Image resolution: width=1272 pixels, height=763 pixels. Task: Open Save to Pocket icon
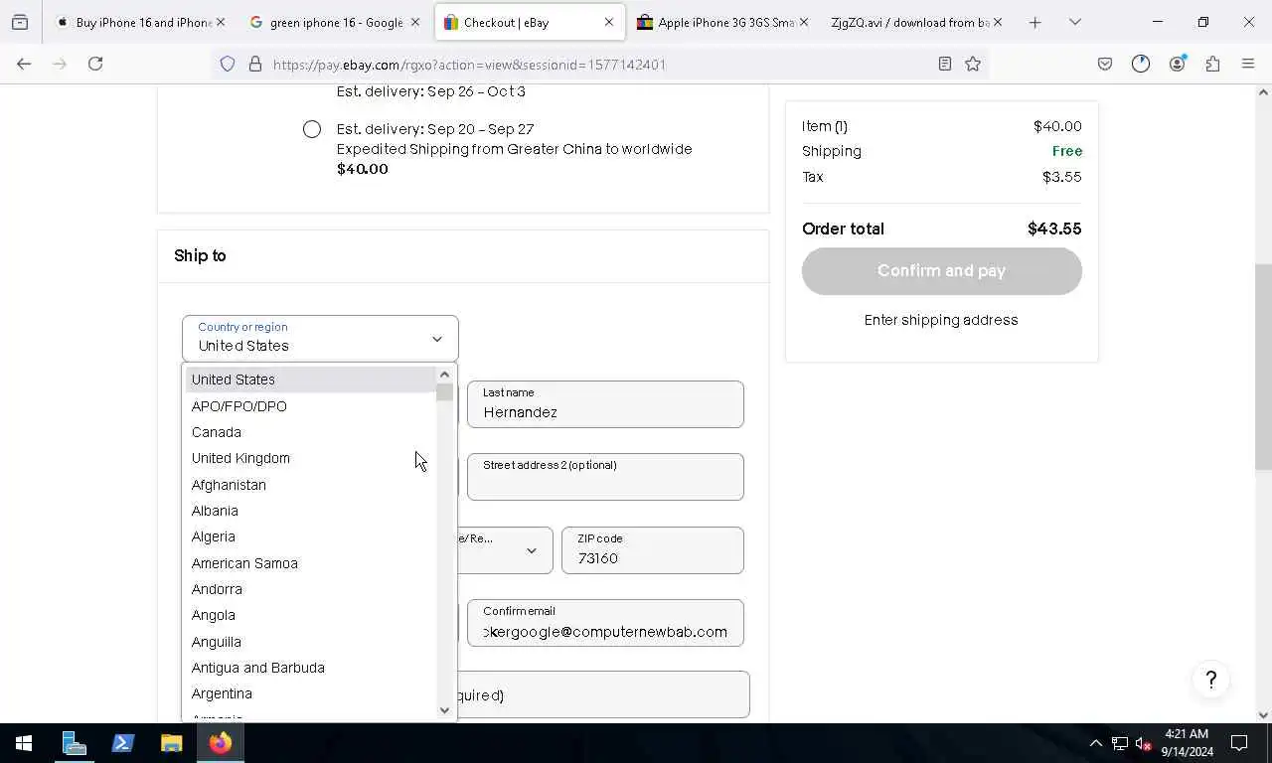[x=1105, y=64]
